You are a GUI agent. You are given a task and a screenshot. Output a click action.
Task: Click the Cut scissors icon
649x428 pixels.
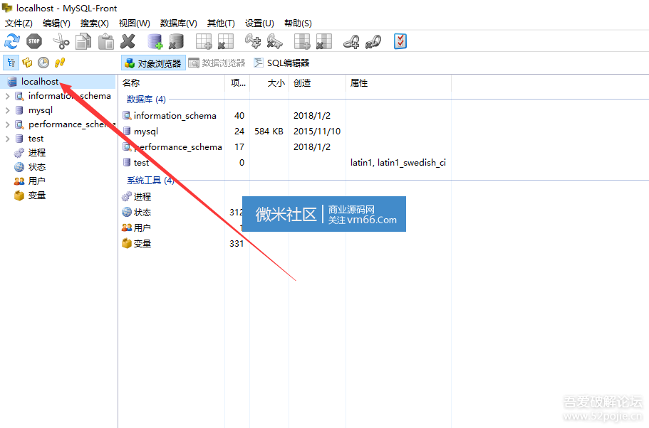pos(61,41)
